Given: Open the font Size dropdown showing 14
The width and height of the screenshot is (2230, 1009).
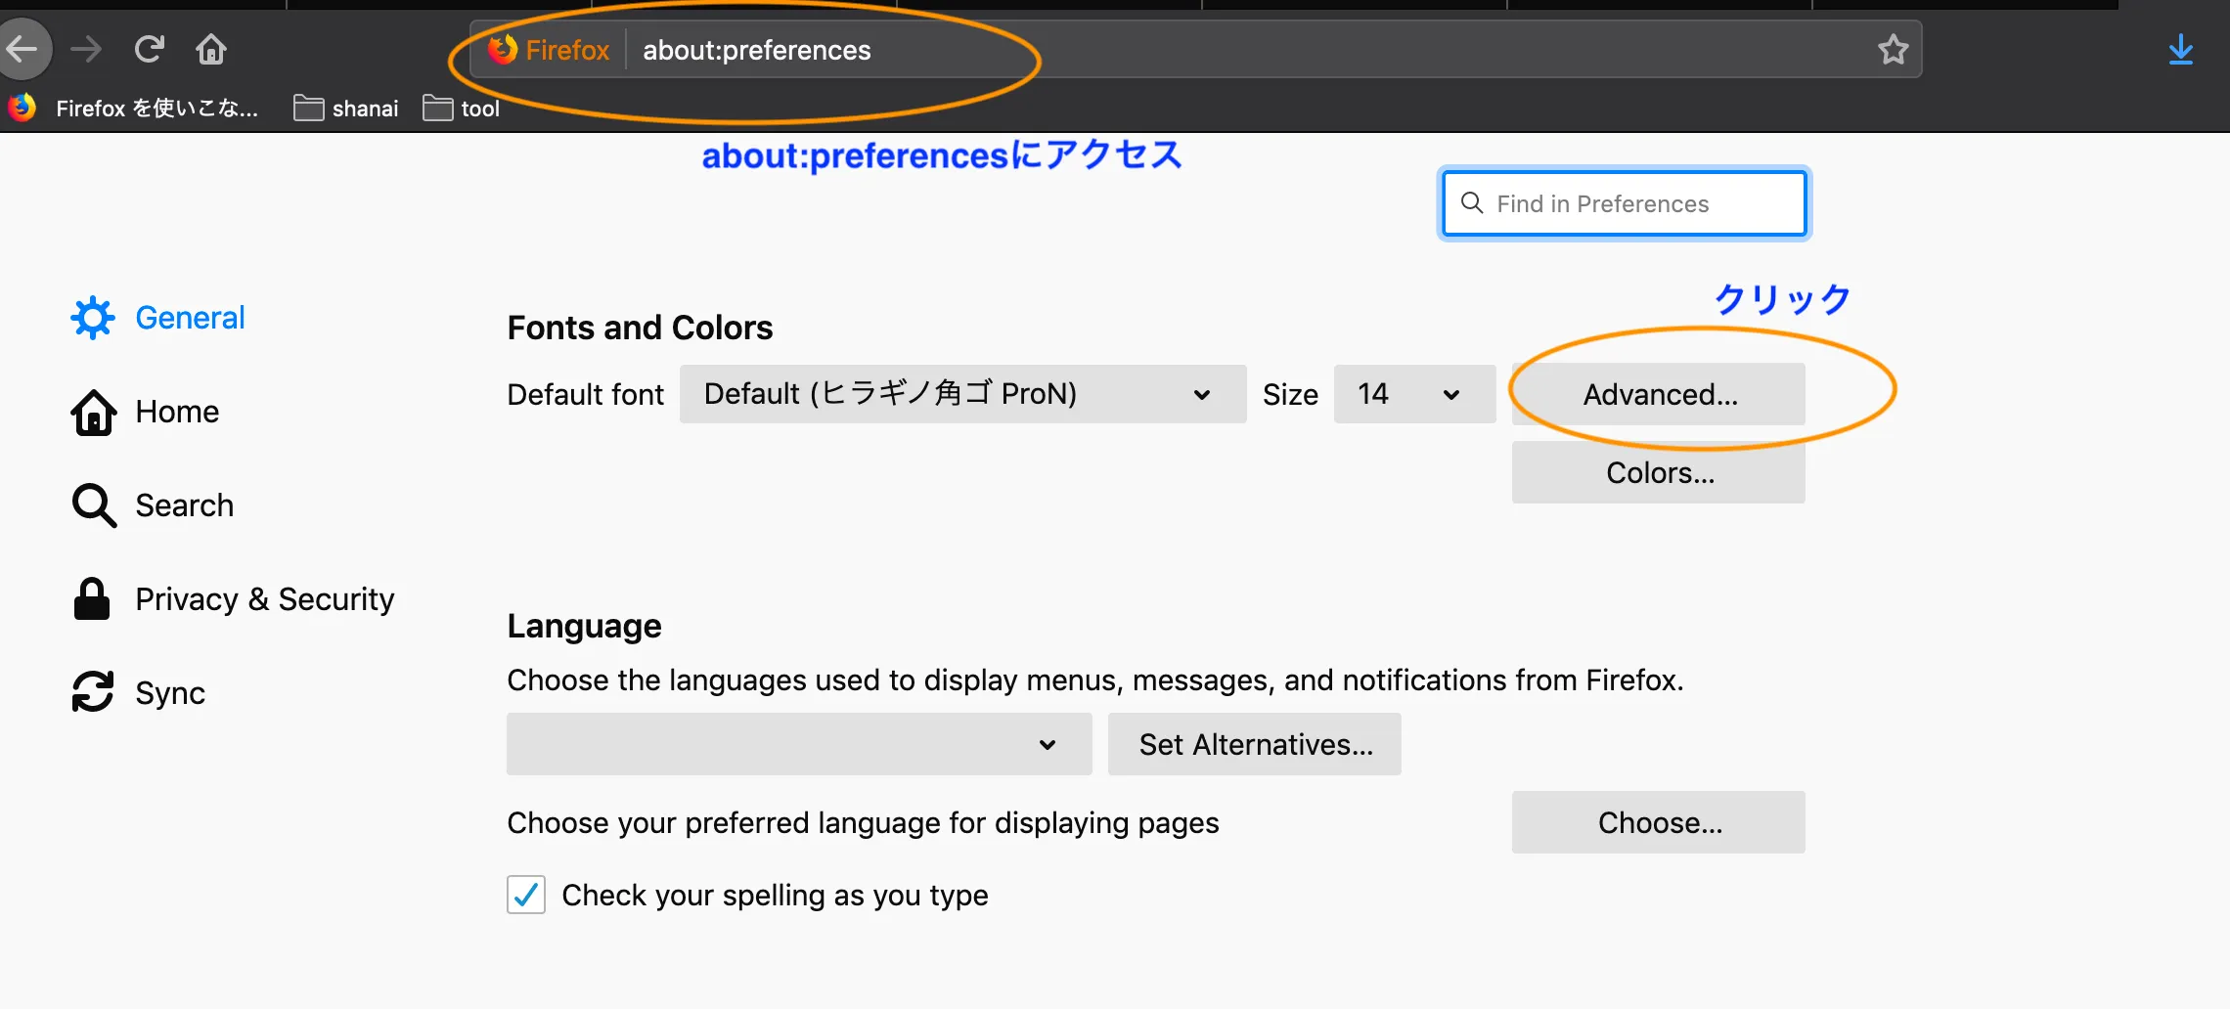Looking at the screenshot, I should click(1414, 394).
